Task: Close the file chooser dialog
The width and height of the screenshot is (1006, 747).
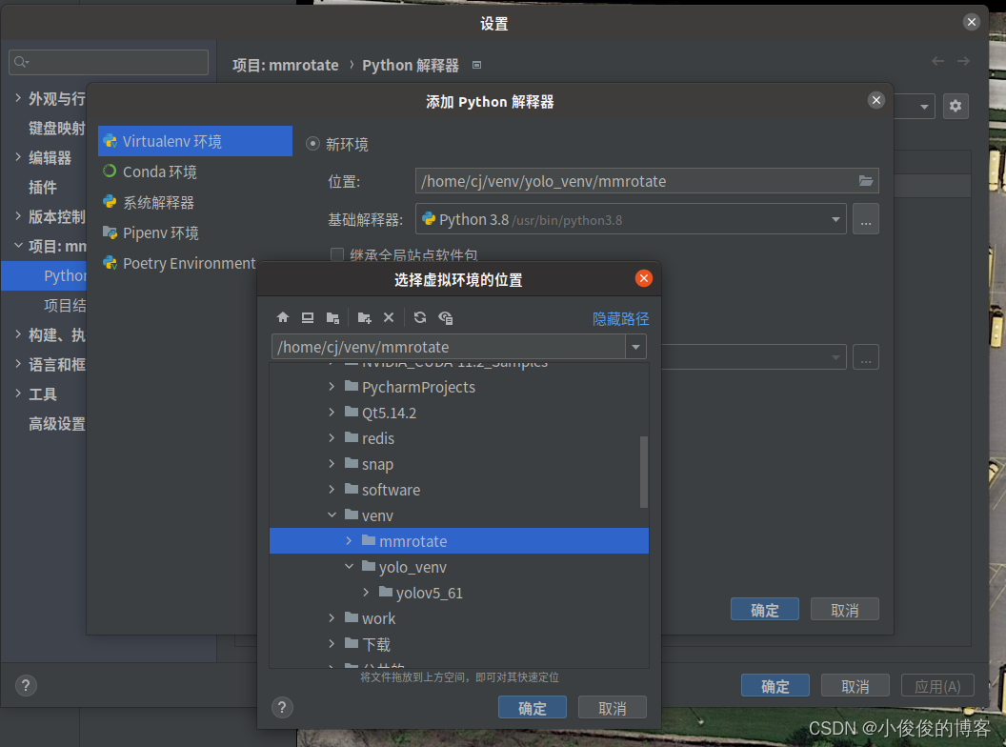Action: point(643,278)
